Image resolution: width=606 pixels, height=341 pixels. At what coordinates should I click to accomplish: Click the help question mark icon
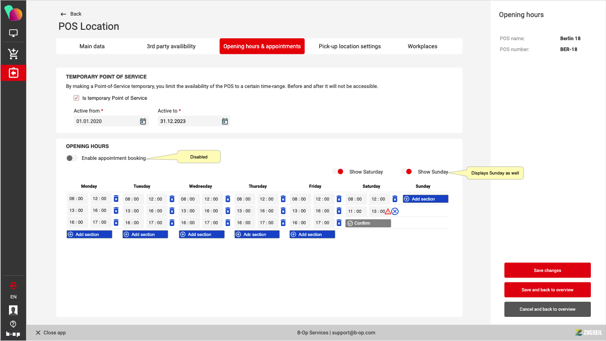click(x=13, y=324)
